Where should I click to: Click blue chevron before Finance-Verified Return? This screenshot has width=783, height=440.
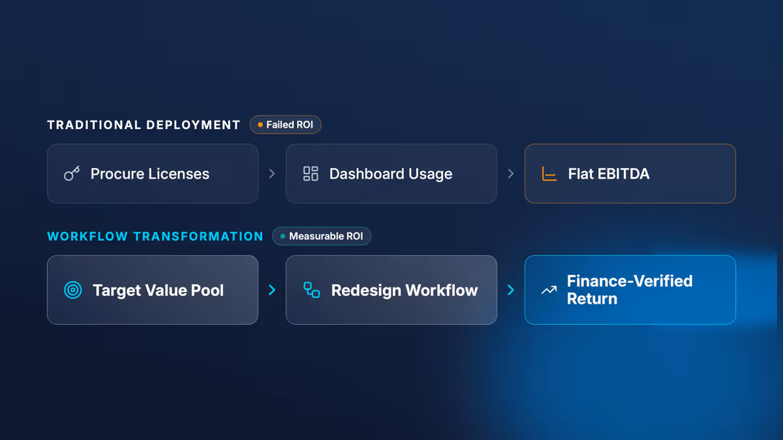pos(511,290)
